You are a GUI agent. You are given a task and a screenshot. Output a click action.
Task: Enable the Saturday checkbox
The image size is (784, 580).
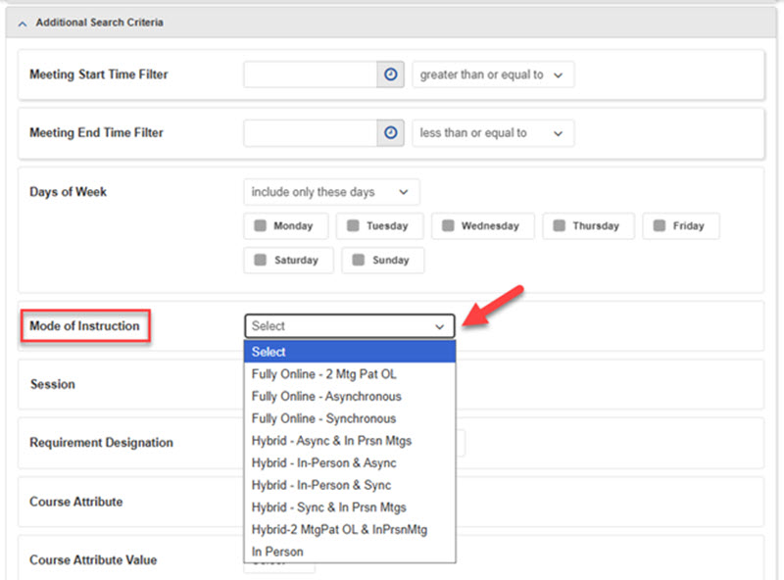click(x=261, y=261)
